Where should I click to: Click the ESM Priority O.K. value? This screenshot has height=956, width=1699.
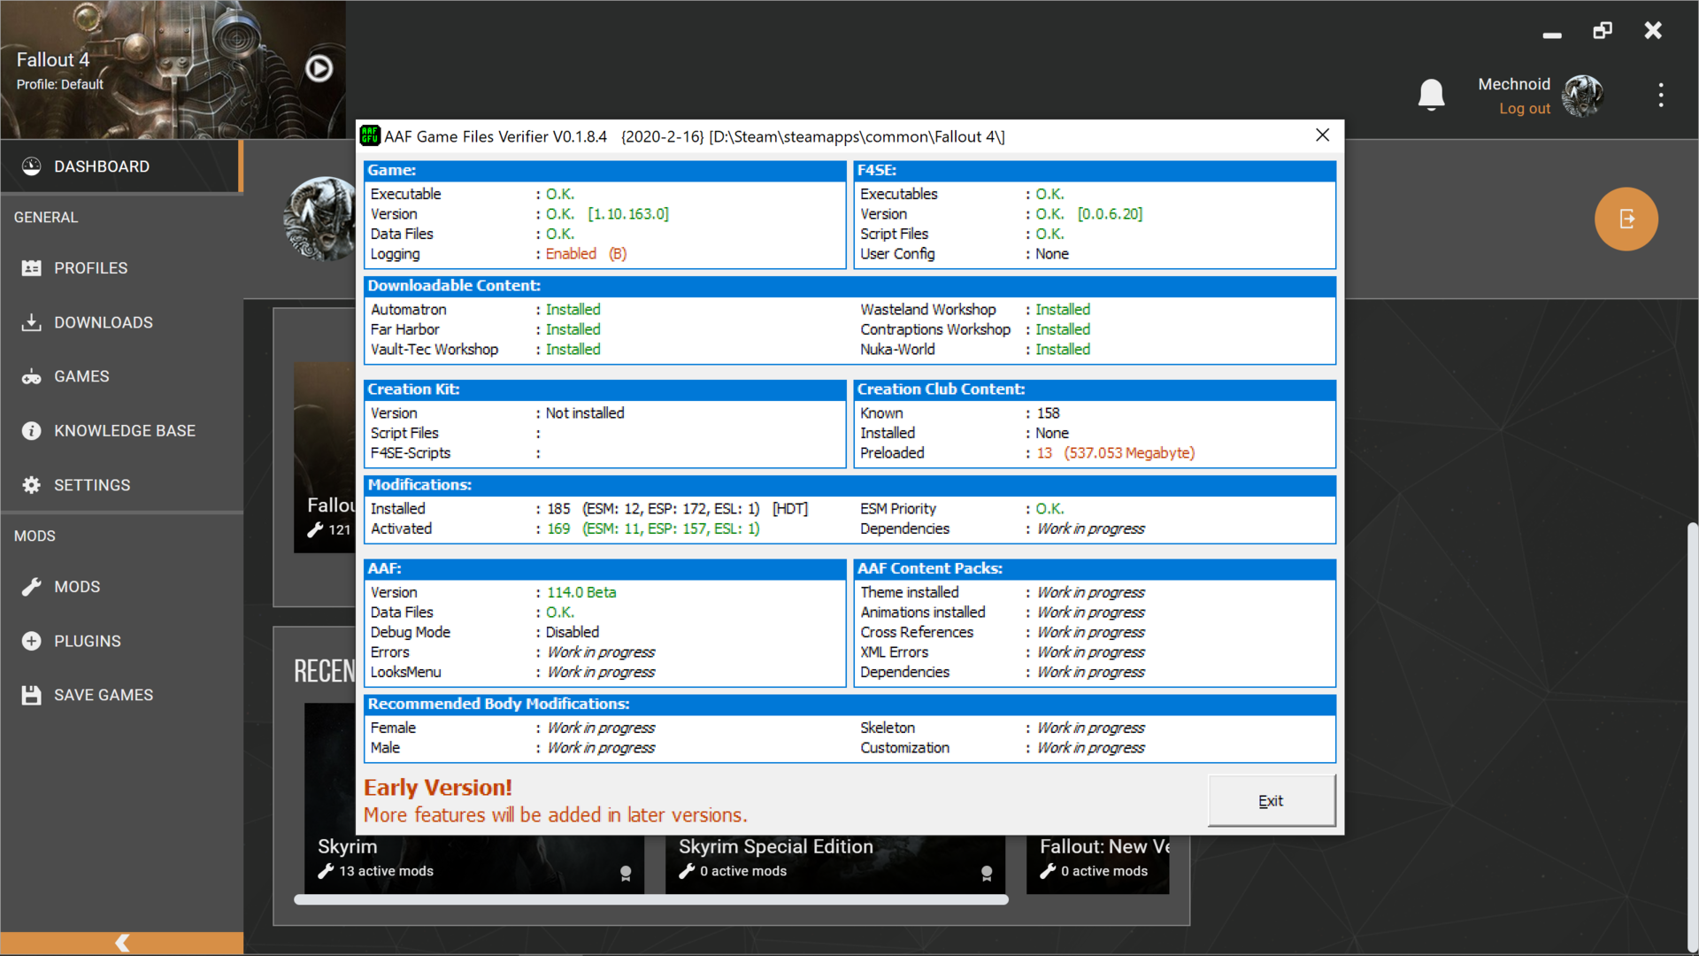click(x=1049, y=509)
